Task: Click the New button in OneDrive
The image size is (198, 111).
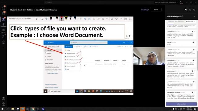Action: click(x=69, y=47)
